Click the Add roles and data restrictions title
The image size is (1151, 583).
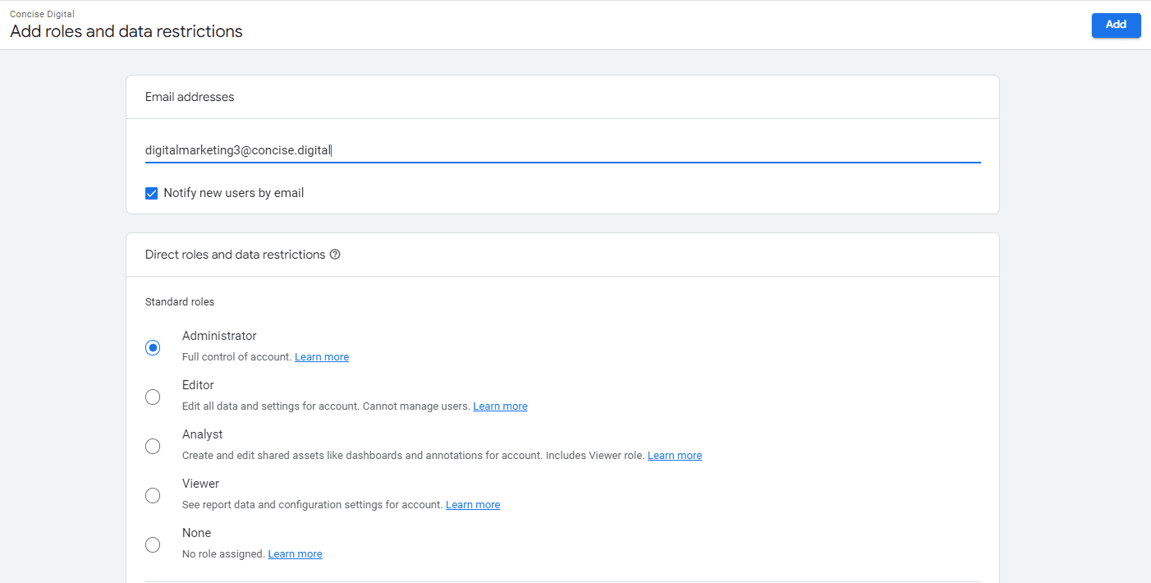point(126,32)
